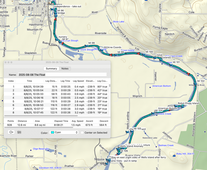Select the Island2 waypoint flag
This screenshot has width=207, height=170.
point(161,60)
